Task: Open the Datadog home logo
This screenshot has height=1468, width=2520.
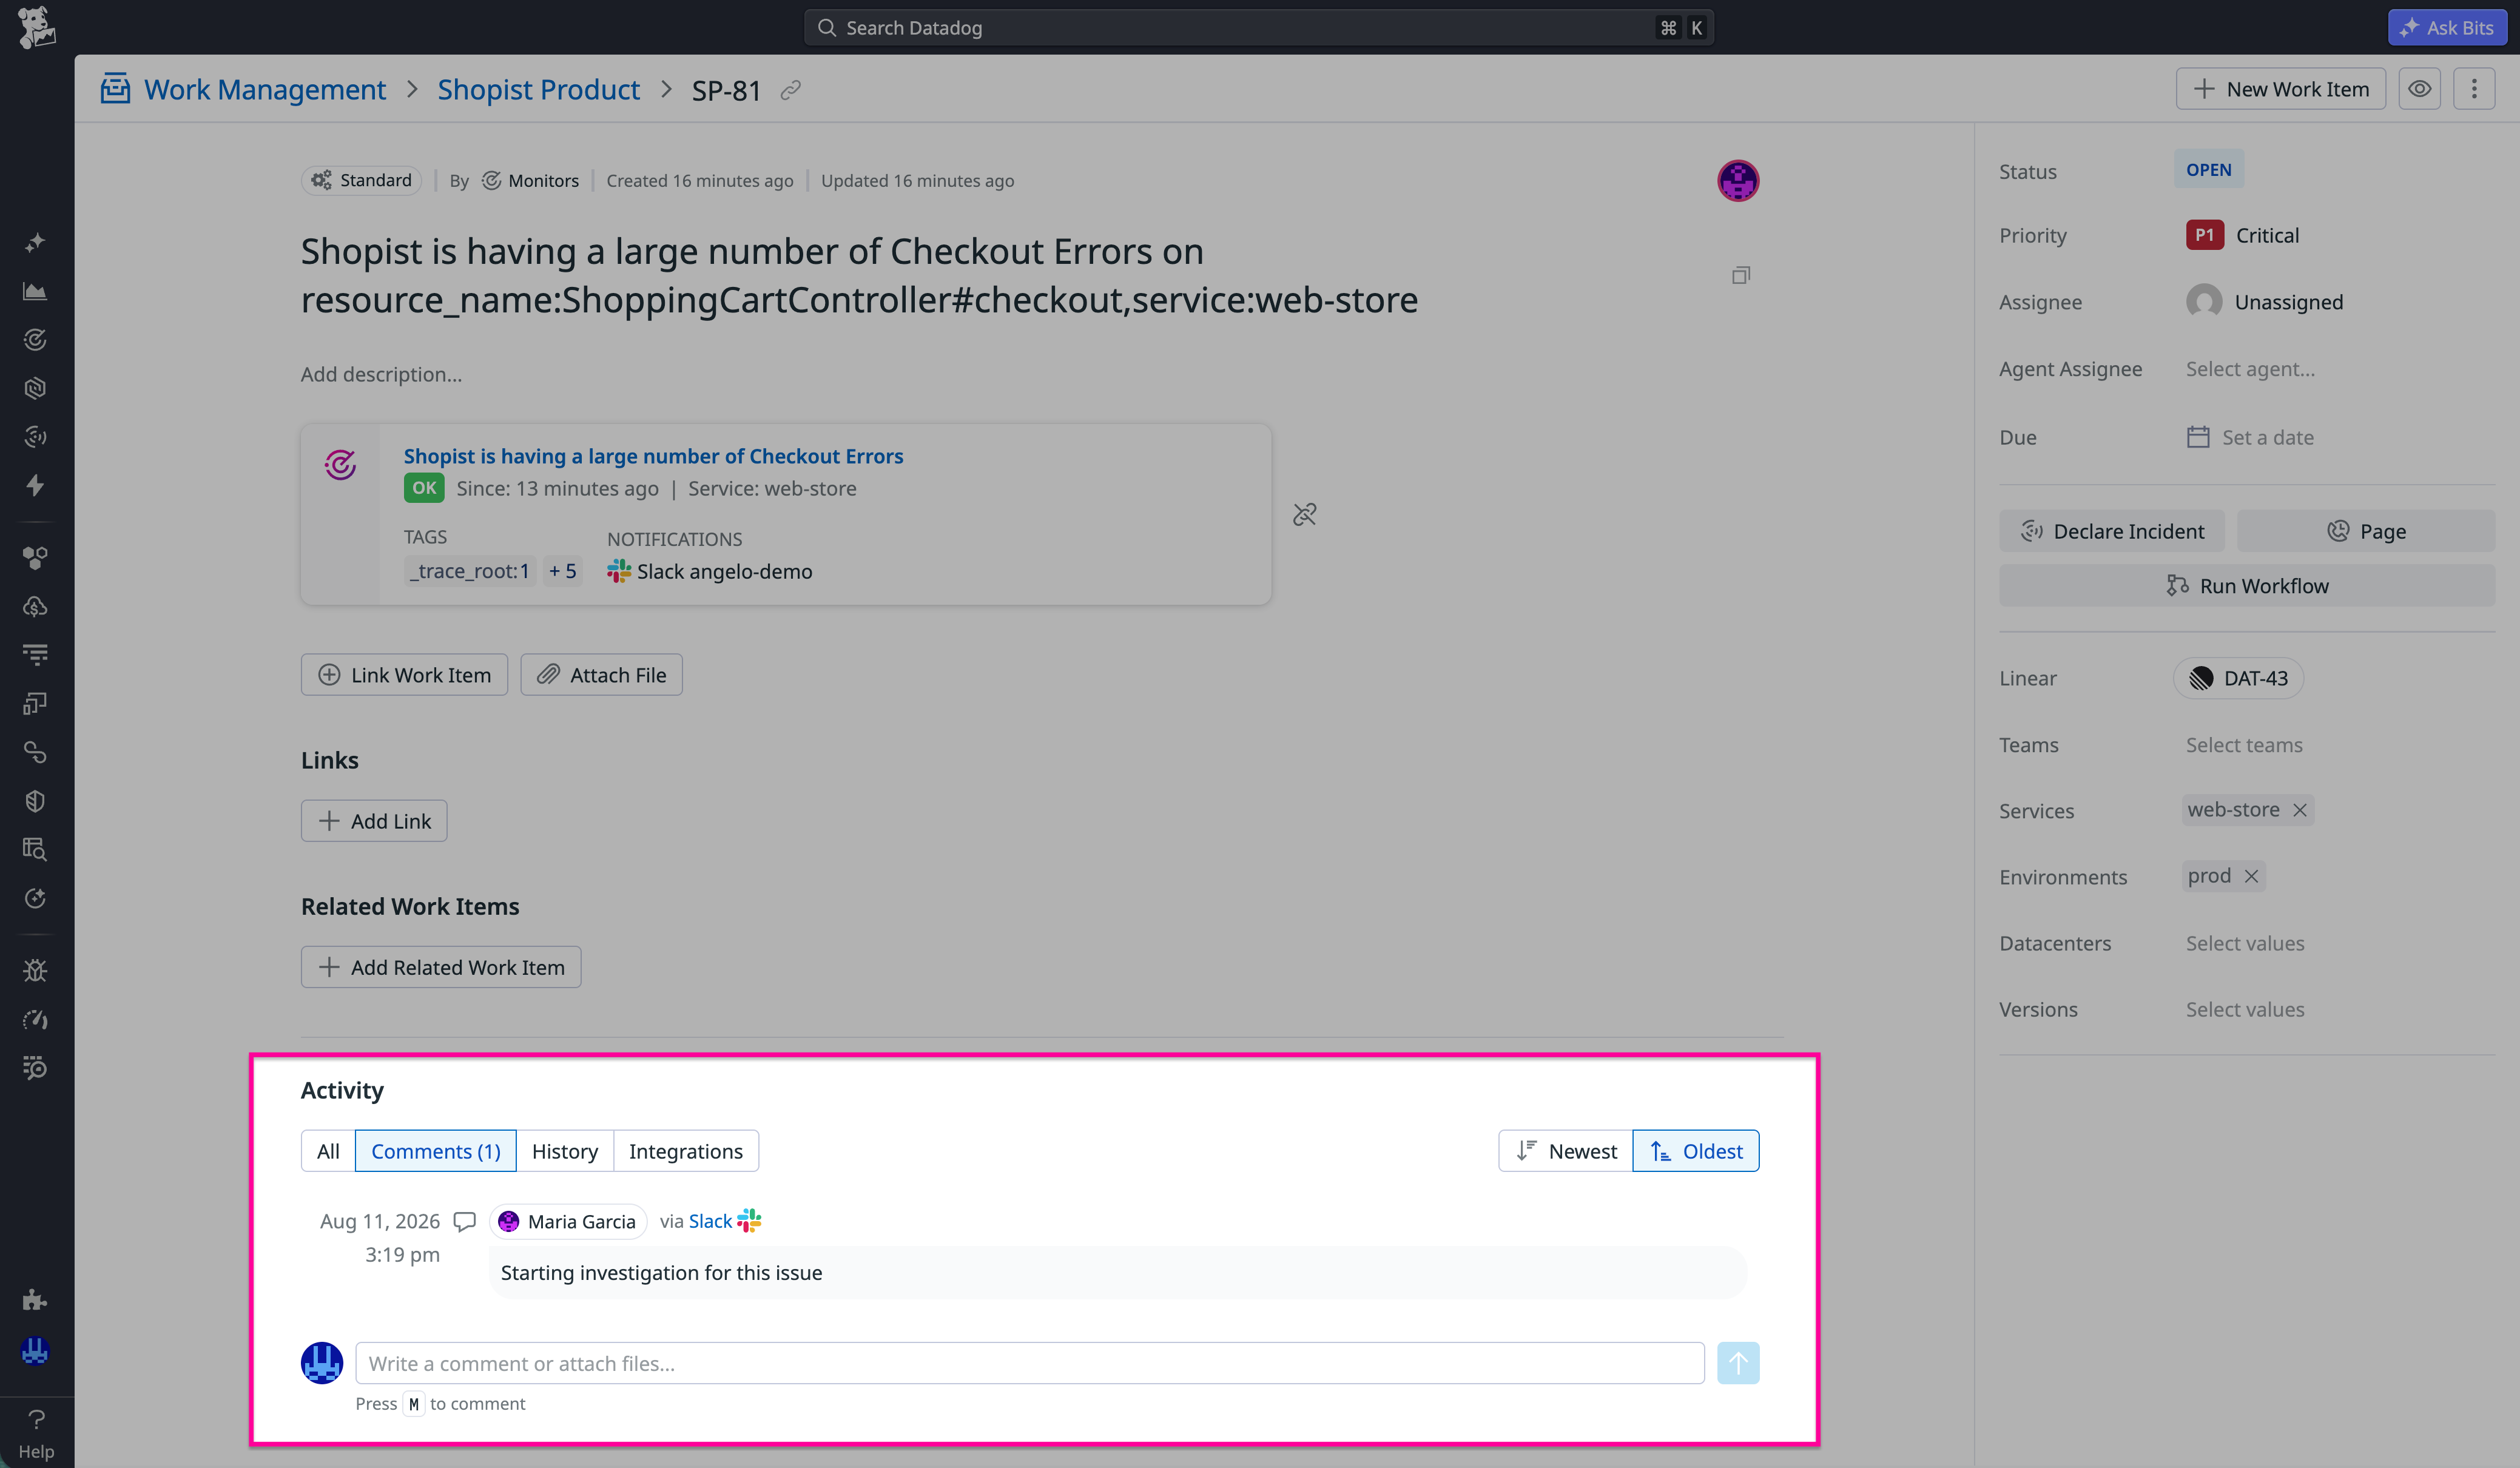Action: tap(36, 27)
